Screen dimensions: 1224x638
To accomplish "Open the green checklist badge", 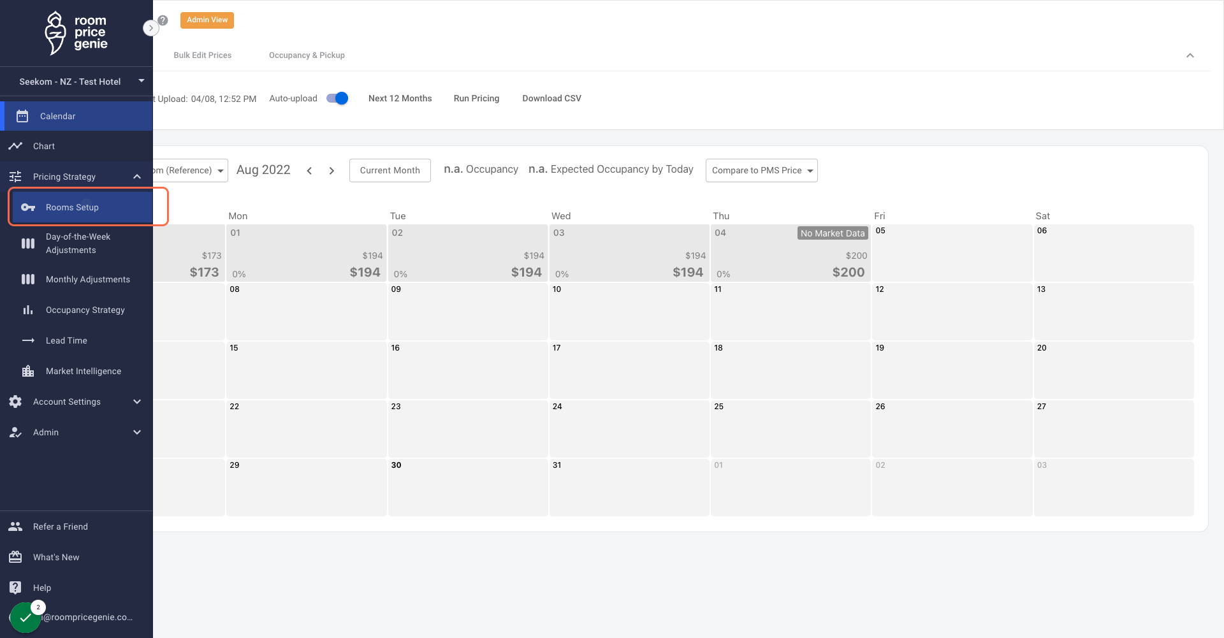I will [x=25, y=618].
